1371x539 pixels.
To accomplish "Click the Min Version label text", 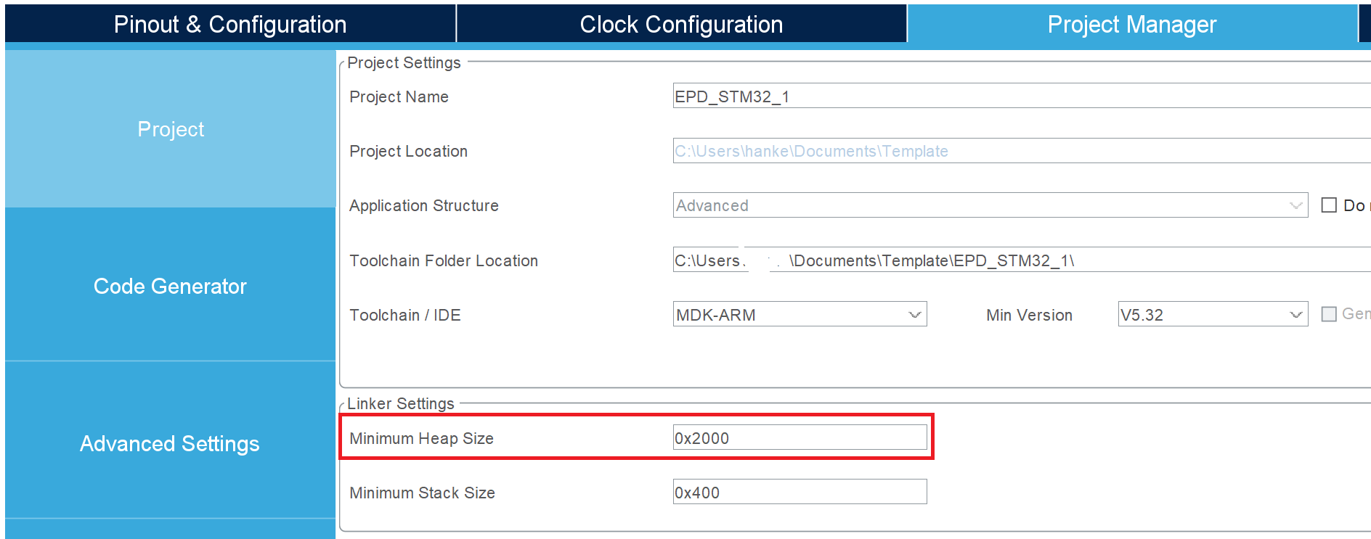I will pyautogui.click(x=1029, y=315).
